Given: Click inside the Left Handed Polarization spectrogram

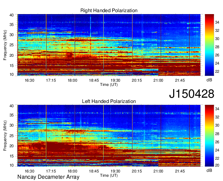Looking at the screenshot, I should (109, 136).
